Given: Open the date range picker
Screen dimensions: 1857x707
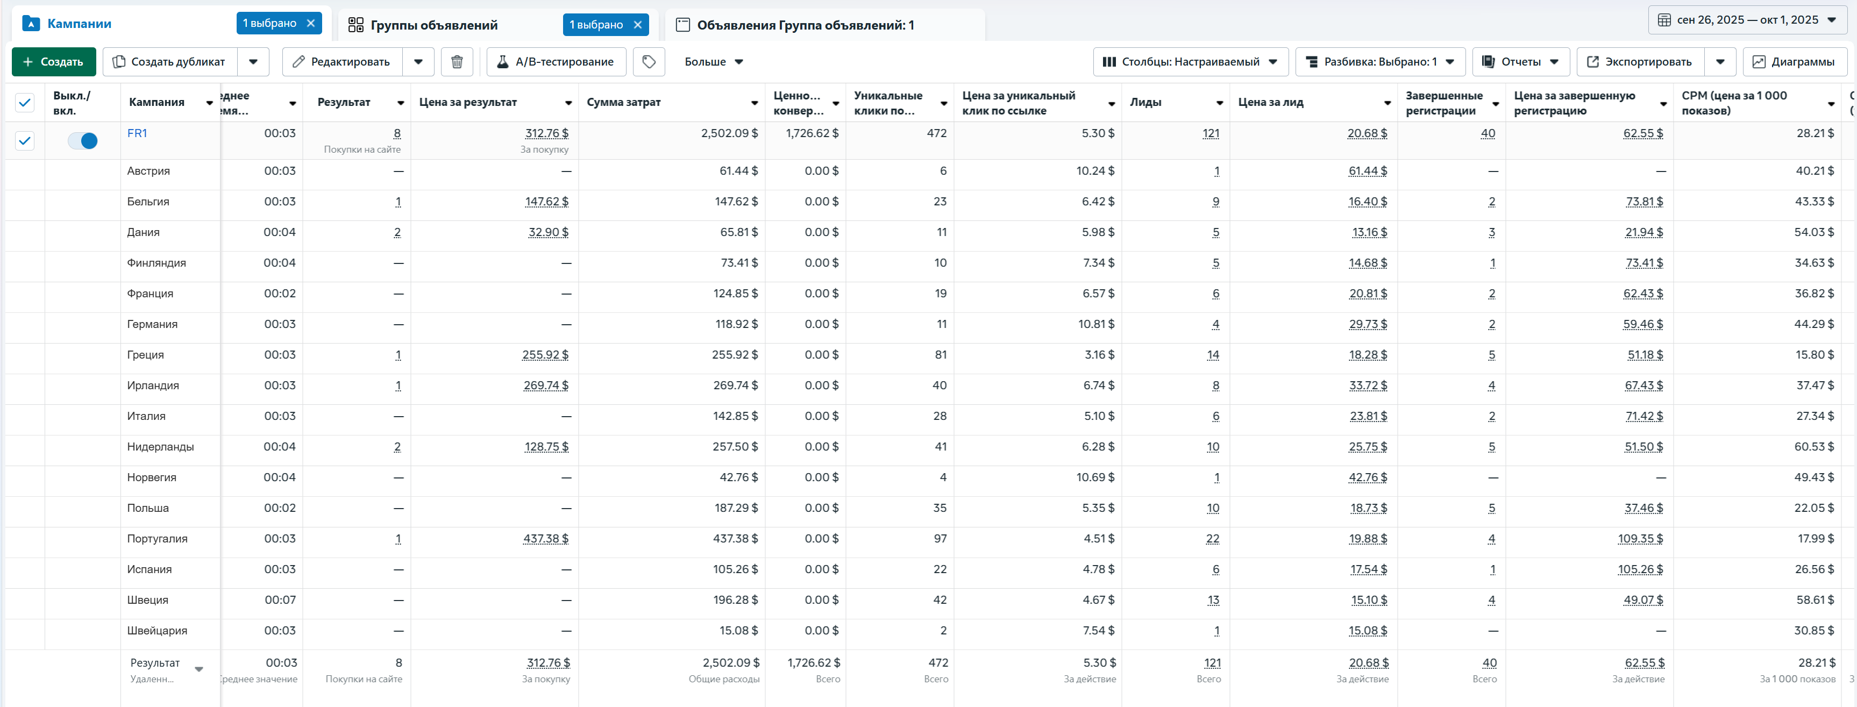Looking at the screenshot, I should tap(1747, 20).
